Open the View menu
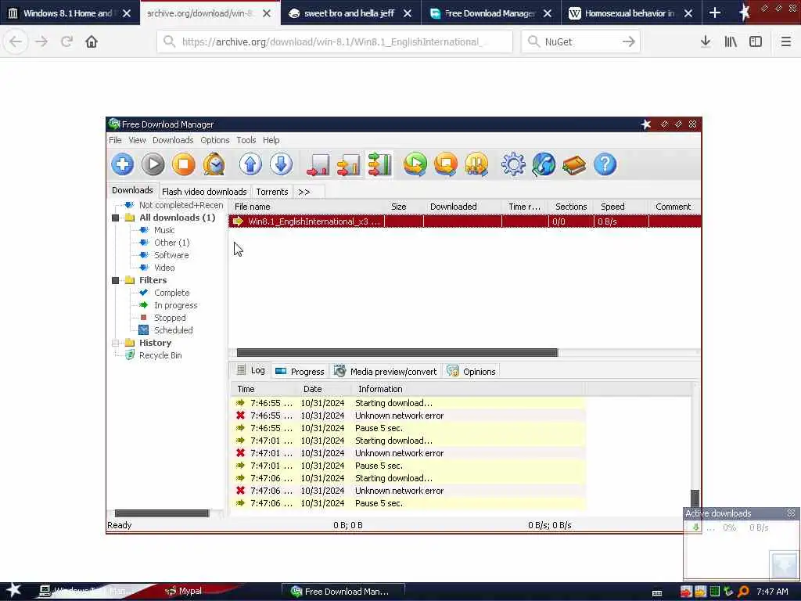Screen dimensions: 801x601 click(x=137, y=140)
